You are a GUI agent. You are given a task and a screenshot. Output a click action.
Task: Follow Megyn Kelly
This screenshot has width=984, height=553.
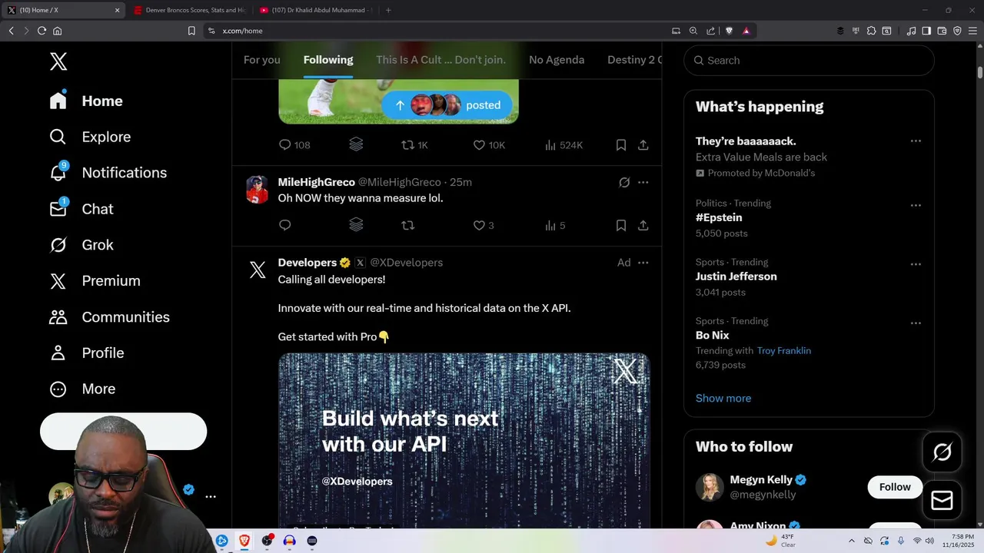point(895,487)
